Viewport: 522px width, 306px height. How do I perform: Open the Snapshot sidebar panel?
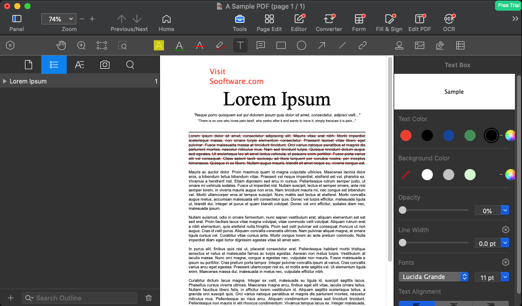tap(105, 65)
